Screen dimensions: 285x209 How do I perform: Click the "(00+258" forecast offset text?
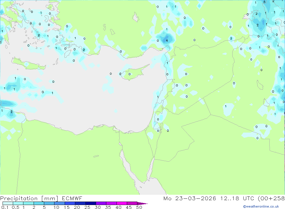[x=271, y=198]
